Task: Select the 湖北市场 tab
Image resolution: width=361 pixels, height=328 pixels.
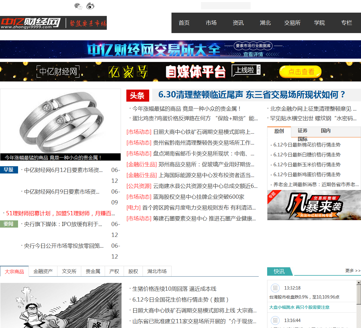Action: pyautogui.click(x=157, y=271)
